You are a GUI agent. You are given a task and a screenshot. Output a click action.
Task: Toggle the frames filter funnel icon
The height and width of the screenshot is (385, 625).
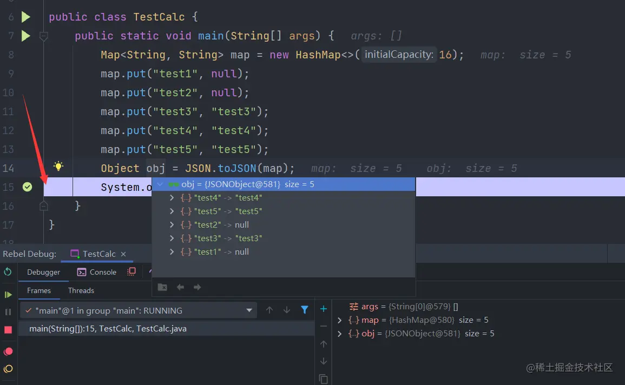coord(305,310)
